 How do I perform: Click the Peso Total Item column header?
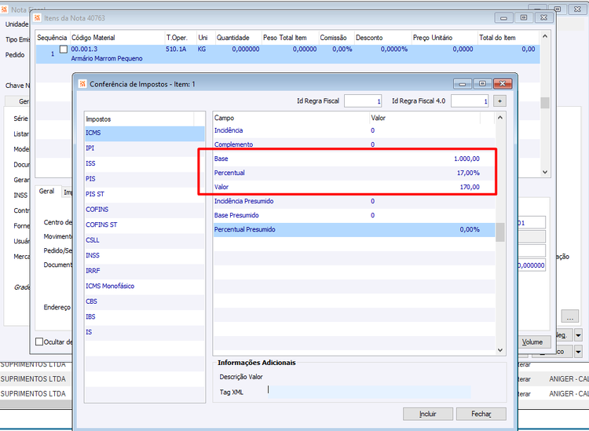point(290,38)
